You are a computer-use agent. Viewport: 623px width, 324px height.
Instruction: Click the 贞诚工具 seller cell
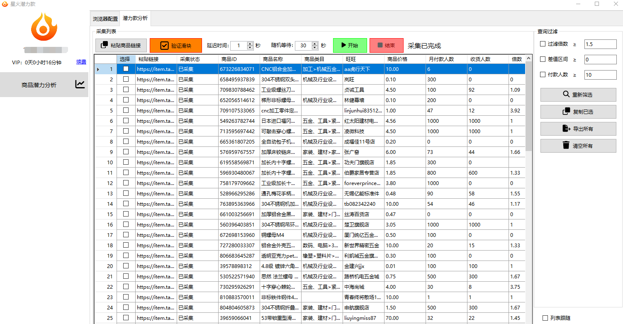click(x=364, y=90)
